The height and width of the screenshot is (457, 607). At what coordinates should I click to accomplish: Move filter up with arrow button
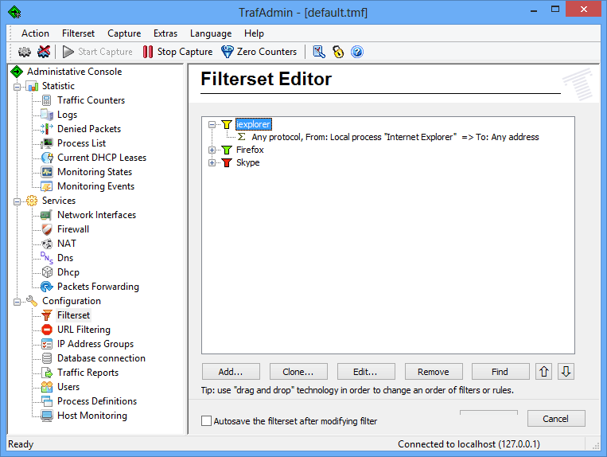pyautogui.click(x=544, y=372)
